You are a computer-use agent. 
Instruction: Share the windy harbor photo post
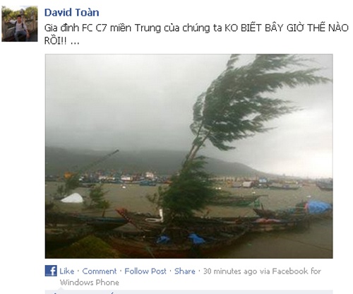click(x=185, y=271)
